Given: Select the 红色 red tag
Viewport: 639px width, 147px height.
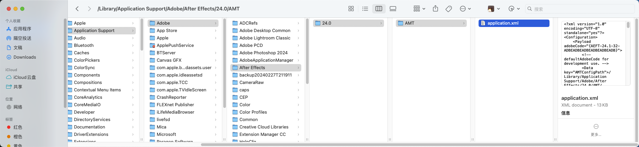Looking at the screenshot, I should 18,127.
